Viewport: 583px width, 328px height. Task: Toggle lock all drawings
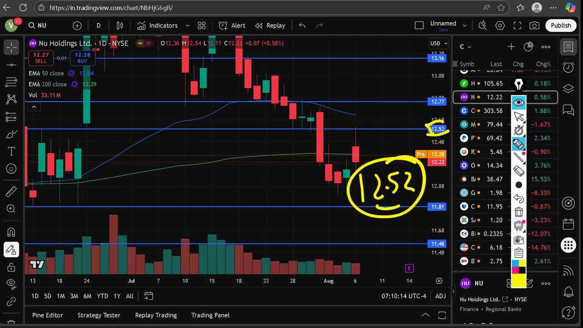(x=11, y=267)
